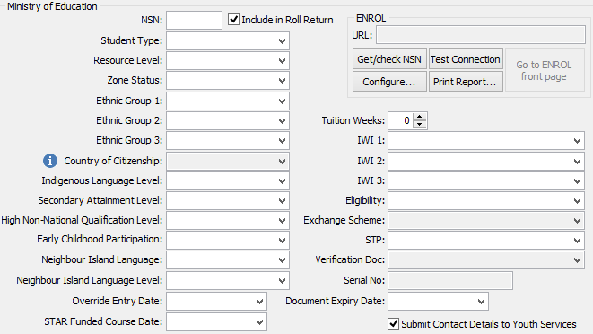
Task: Open the IWI 1 dropdown
Action: coord(486,141)
